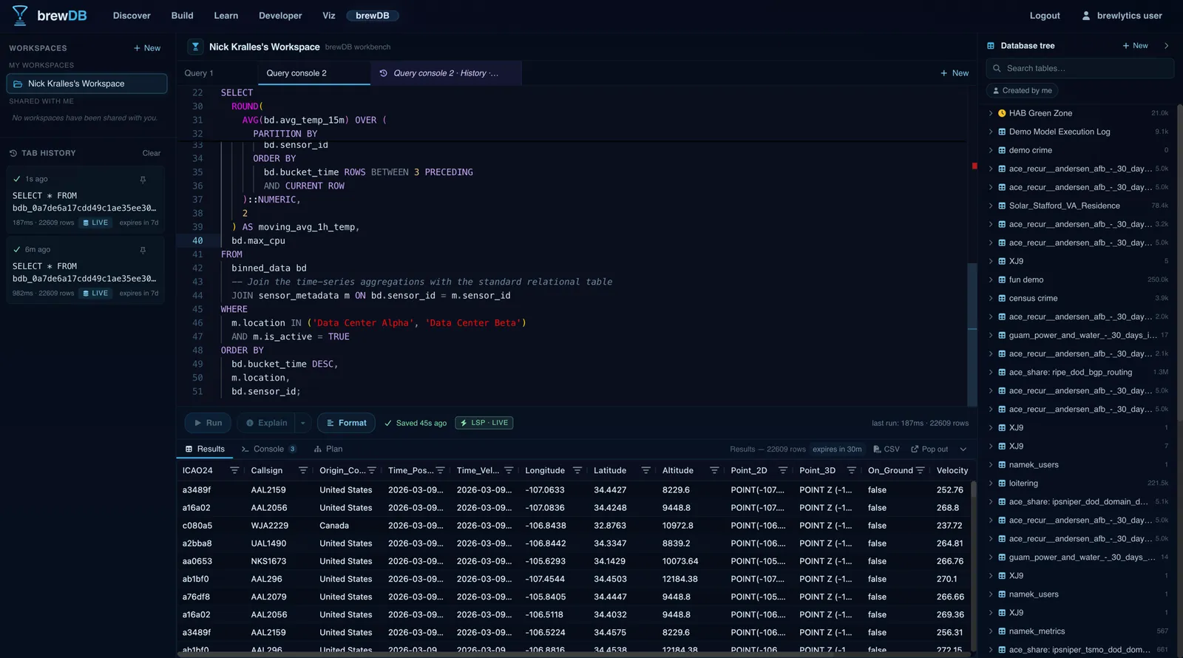
Task: Click table icon of Solar_Stafford_VA_Residence
Action: (1002, 206)
